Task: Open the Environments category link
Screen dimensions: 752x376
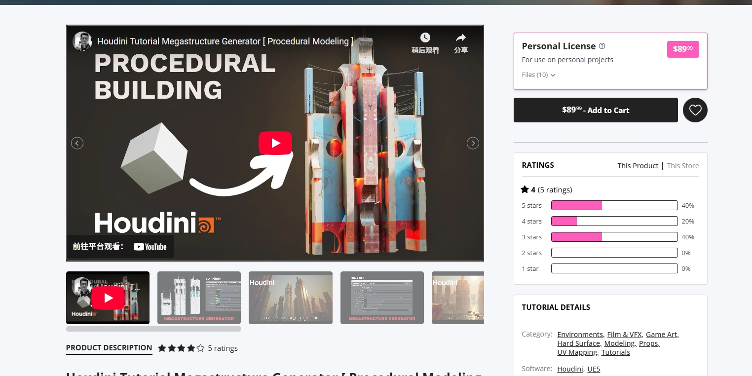Action: pos(580,335)
